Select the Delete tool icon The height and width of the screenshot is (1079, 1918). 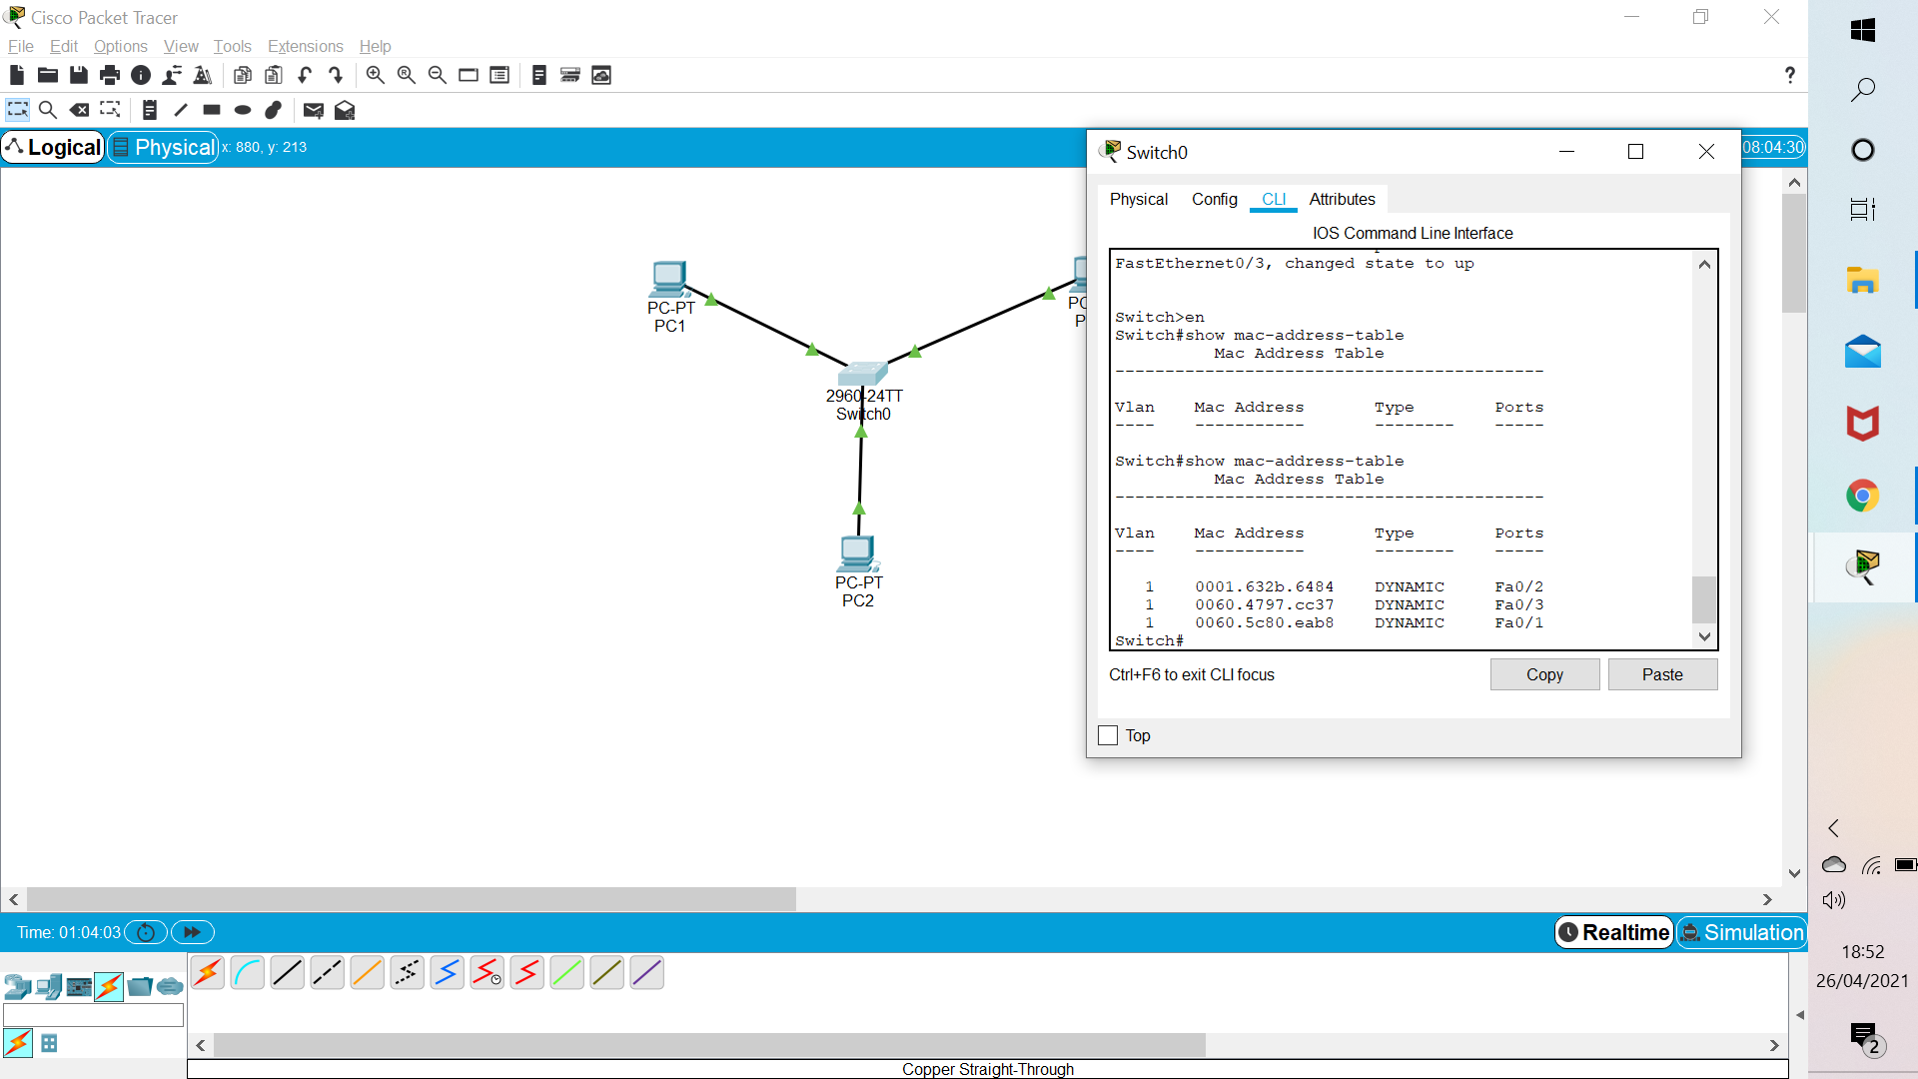[79, 110]
